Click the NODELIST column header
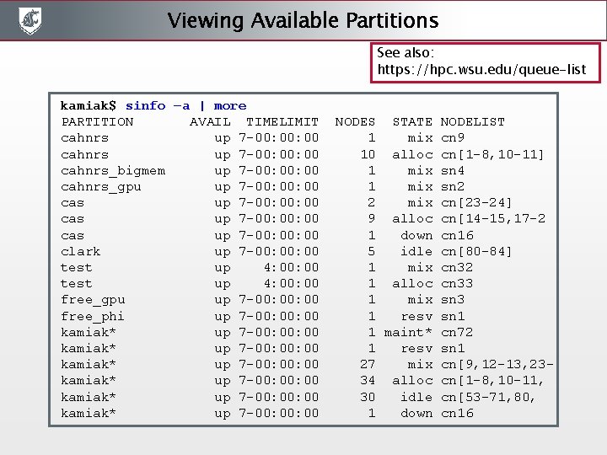607x455 pixels. point(473,122)
